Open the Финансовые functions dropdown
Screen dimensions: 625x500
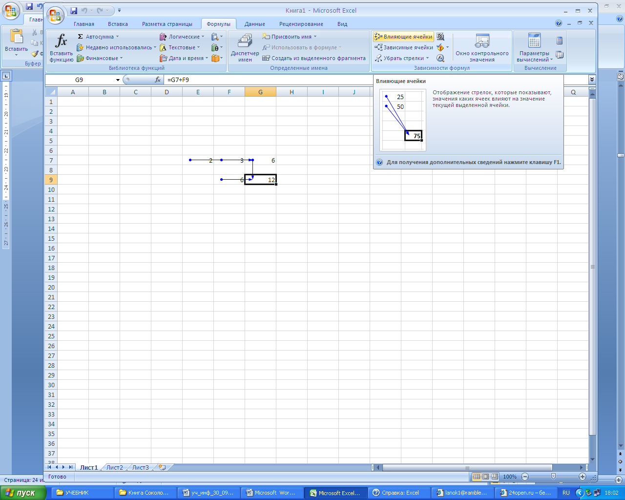tap(100, 58)
